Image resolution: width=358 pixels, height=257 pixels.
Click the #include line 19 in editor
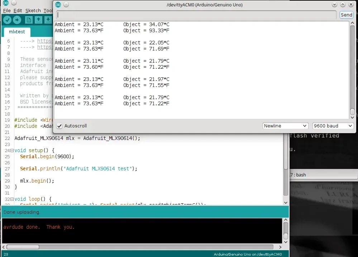coord(34,120)
